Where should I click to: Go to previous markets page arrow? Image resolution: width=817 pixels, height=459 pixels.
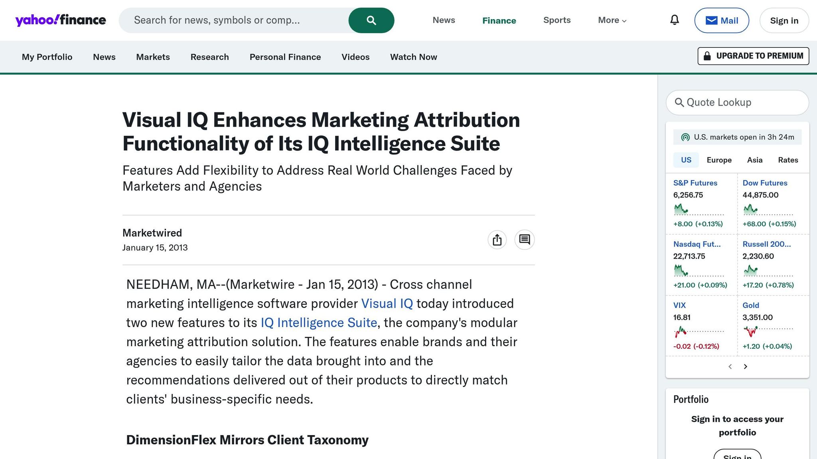tap(730, 367)
